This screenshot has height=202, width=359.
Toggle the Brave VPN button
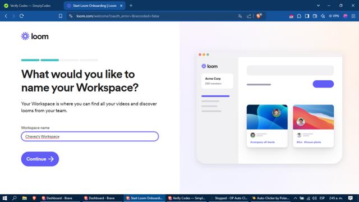pyautogui.click(x=334, y=16)
